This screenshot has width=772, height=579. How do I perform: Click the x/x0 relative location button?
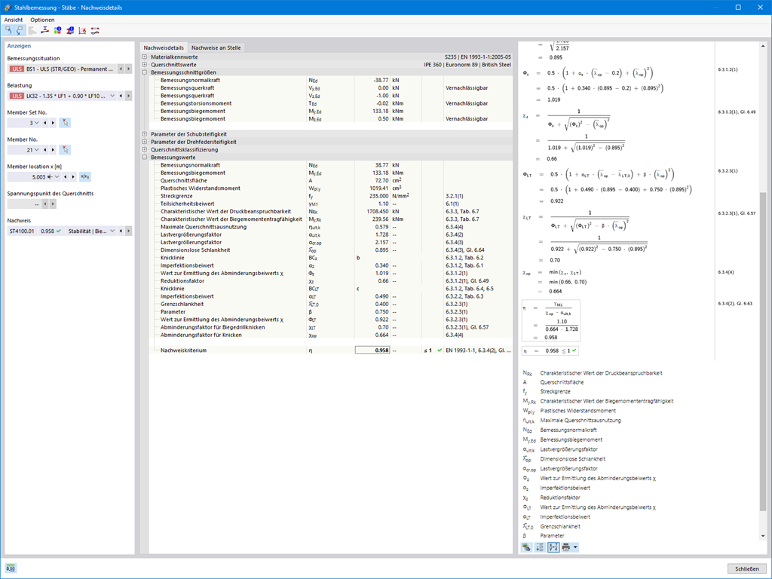pyautogui.click(x=84, y=176)
